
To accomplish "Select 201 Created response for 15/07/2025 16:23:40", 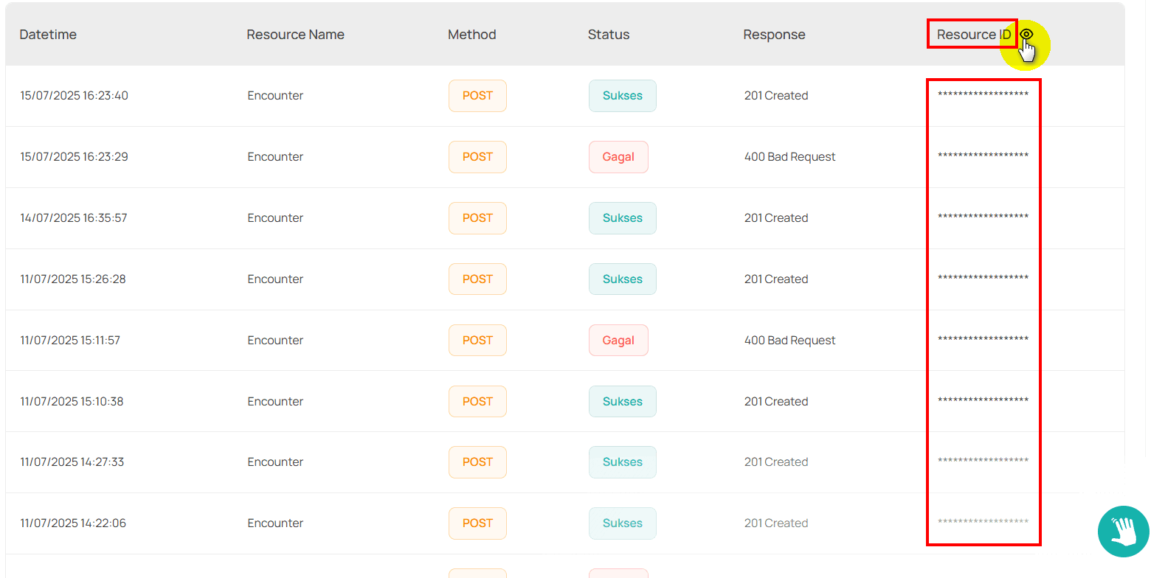I will [x=776, y=96].
